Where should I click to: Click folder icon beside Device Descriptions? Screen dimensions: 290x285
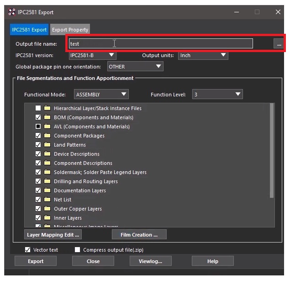tap(47, 153)
